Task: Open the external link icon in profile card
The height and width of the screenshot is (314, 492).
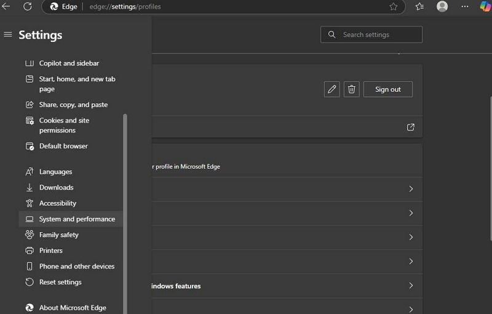Action: point(411,127)
